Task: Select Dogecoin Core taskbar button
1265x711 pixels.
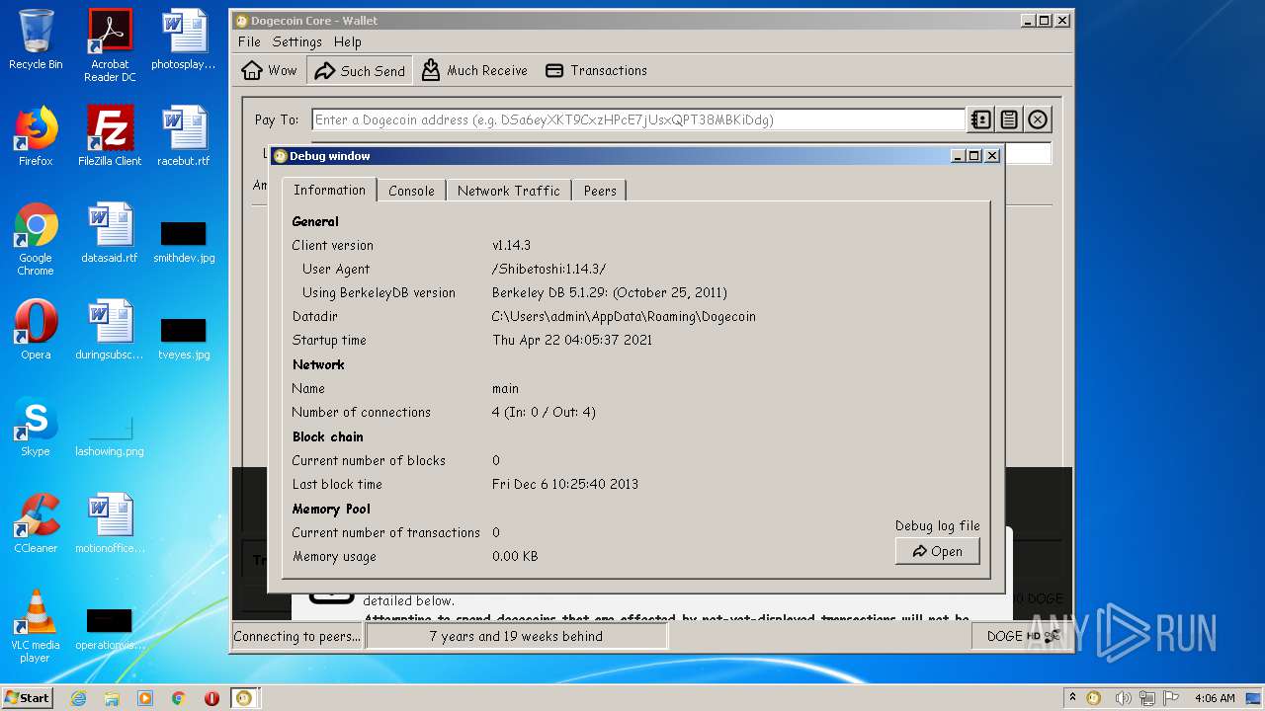Action: point(244,698)
